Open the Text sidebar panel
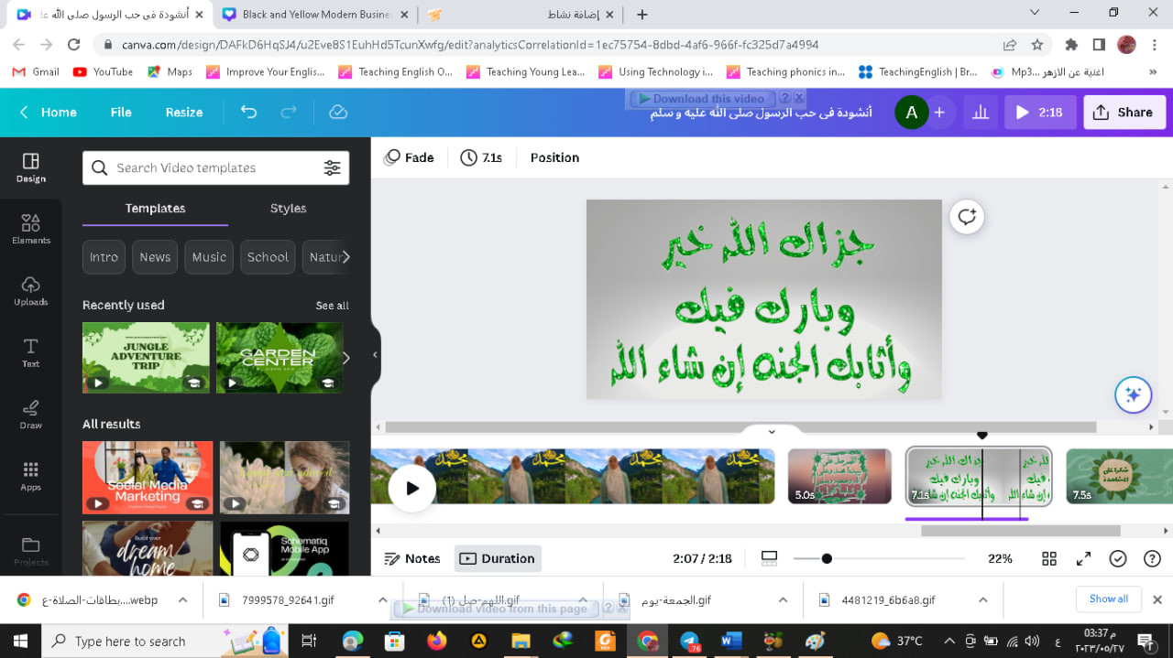 [30, 352]
